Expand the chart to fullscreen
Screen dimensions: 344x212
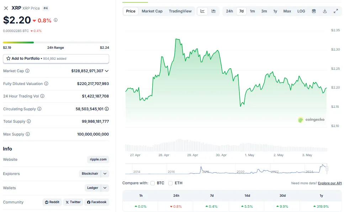tap(336, 11)
